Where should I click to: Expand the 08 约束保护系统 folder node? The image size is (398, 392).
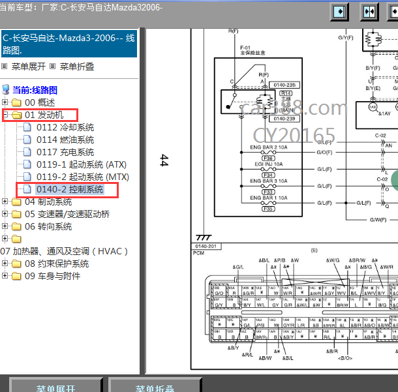click(x=5, y=263)
